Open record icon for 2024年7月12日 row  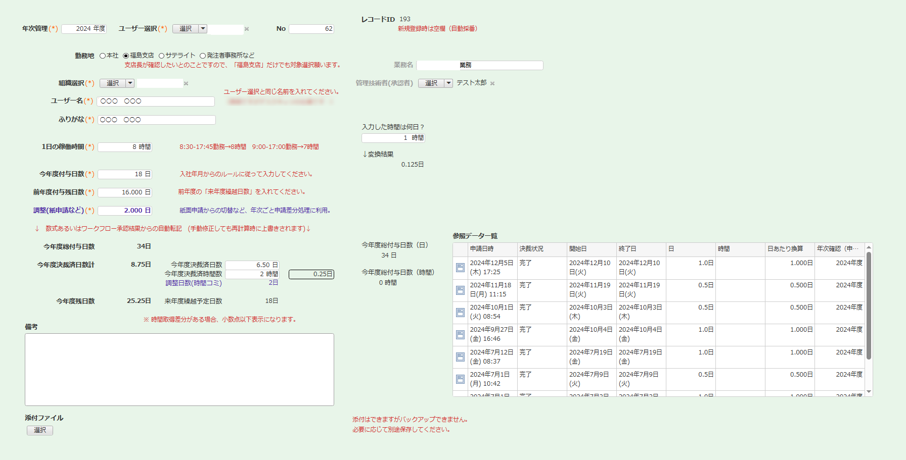click(460, 357)
